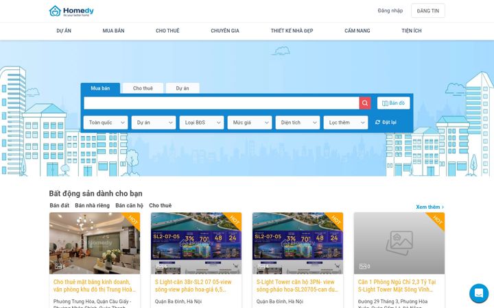Open the MUA BÁN menu
The width and height of the screenshot is (494, 308).
pyautogui.click(x=113, y=31)
